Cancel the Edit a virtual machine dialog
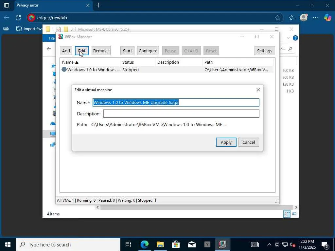 click(x=249, y=142)
